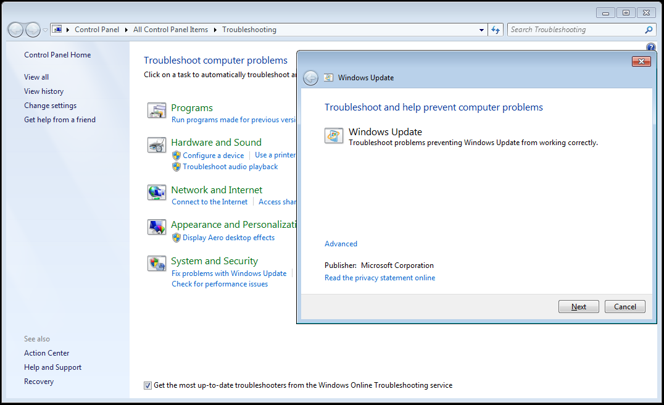
Task: Click Connect to the Internet
Action: point(210,202)
